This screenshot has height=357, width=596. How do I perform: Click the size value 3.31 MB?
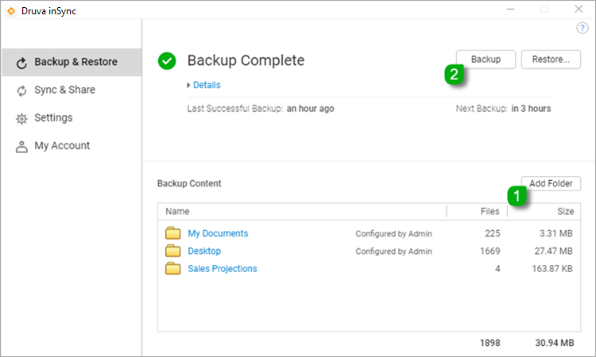click(556, 233)
